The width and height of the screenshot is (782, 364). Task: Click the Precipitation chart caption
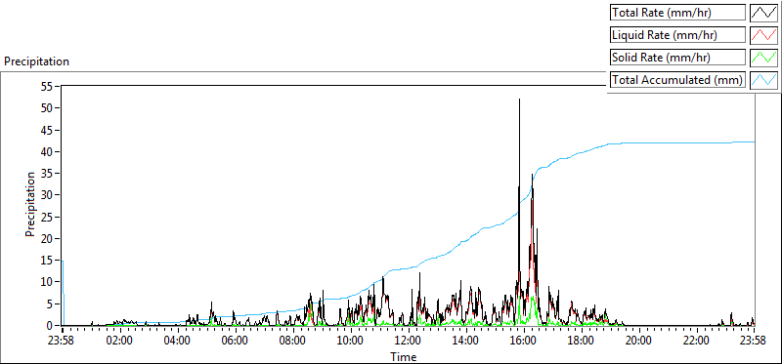[x=36, y=61]
